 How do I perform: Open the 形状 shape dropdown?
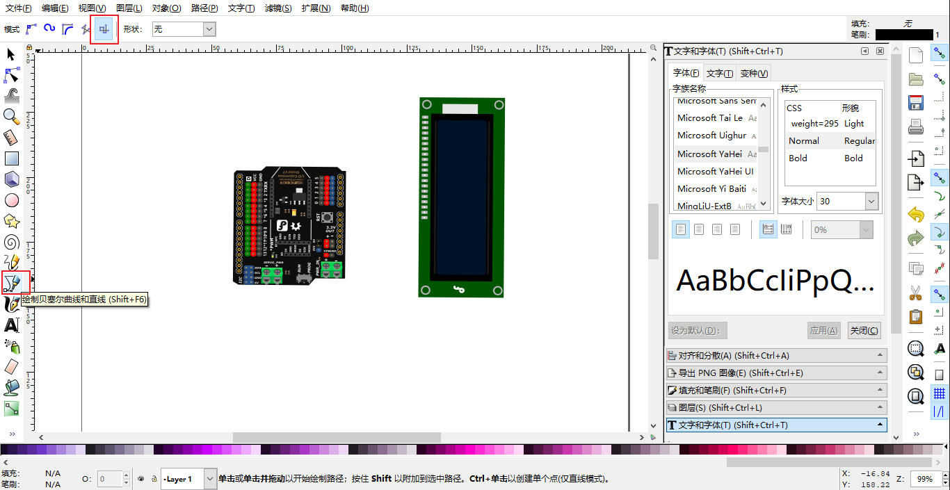pyautogui.click(x=209, y=29)
